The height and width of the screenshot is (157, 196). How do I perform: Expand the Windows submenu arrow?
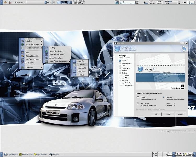42,41
